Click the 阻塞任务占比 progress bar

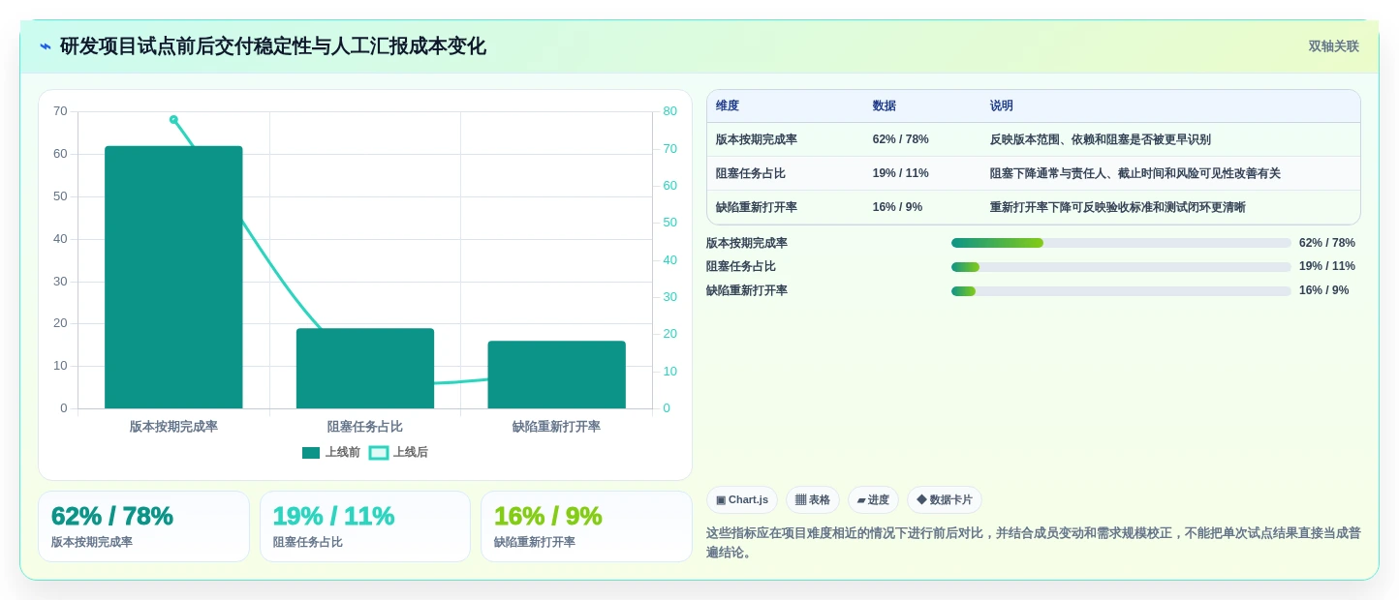click(x=1121, y=266)
